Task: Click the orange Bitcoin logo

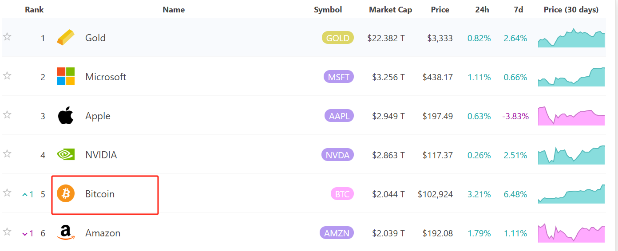Action: pos(66,194)
